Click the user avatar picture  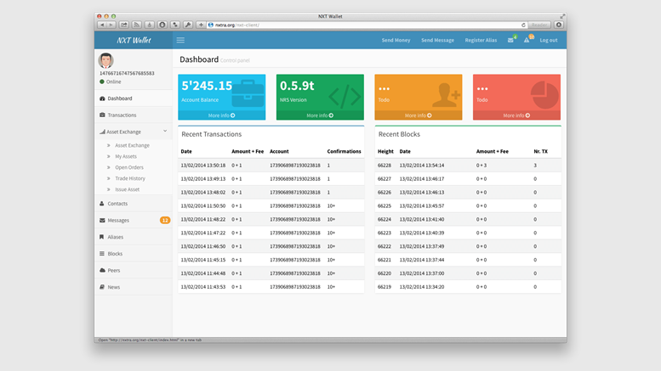pos(106,60)
